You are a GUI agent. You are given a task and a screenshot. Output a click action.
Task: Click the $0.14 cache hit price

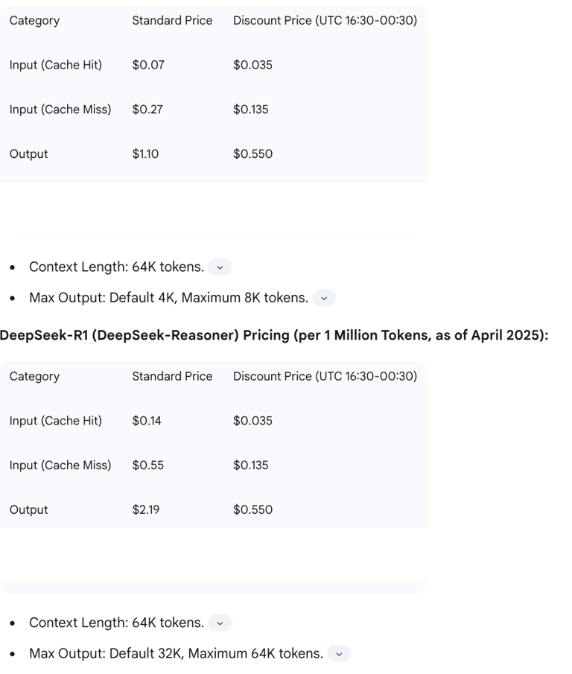click(x=147, y=421)
